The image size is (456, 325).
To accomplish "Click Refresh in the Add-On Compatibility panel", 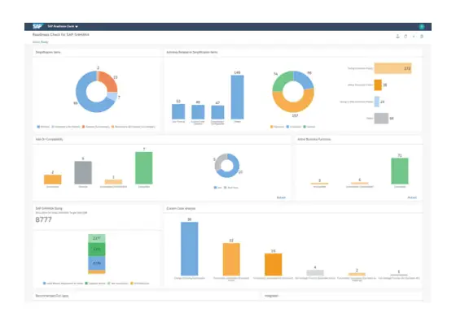I will 281,197.
